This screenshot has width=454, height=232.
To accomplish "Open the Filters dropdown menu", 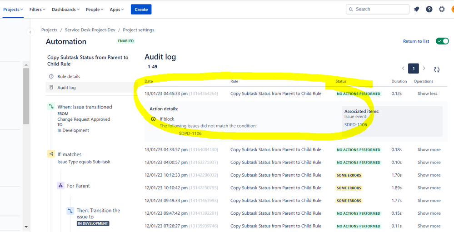I will [x=37, y=9].
